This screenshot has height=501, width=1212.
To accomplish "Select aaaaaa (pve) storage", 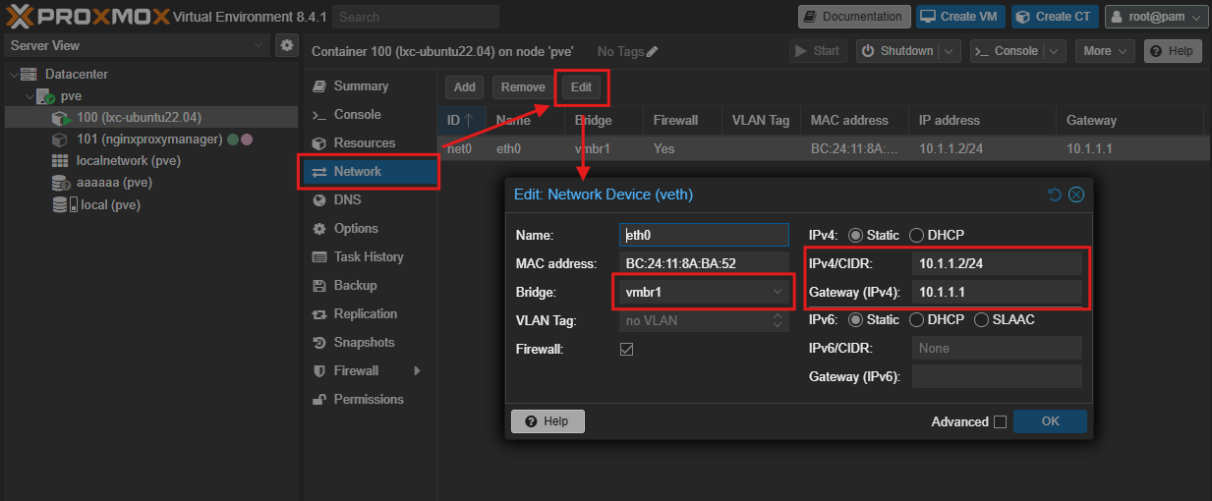I will [x=114, y=183].
